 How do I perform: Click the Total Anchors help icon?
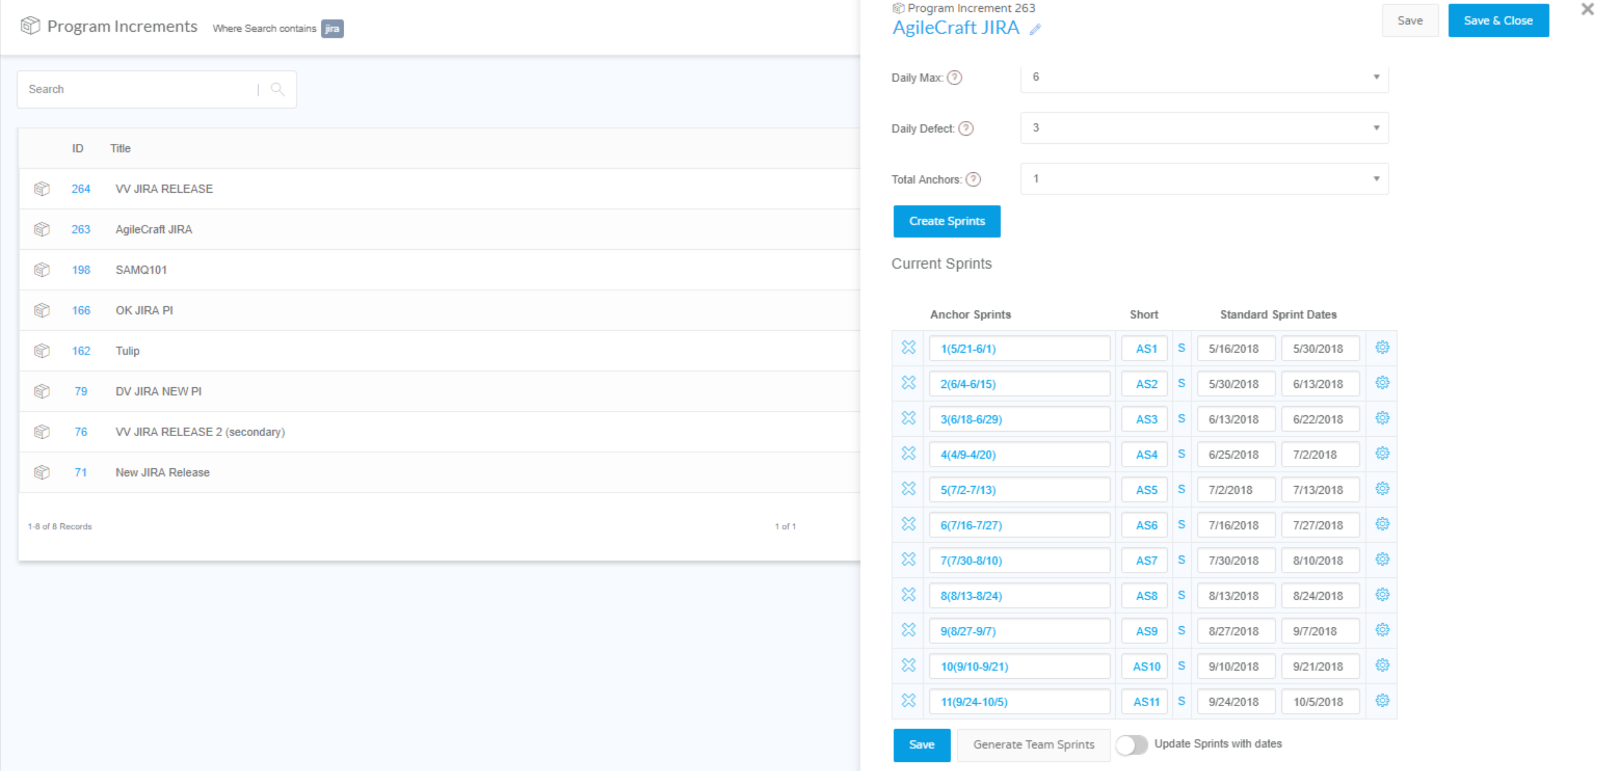pos(973,179)
